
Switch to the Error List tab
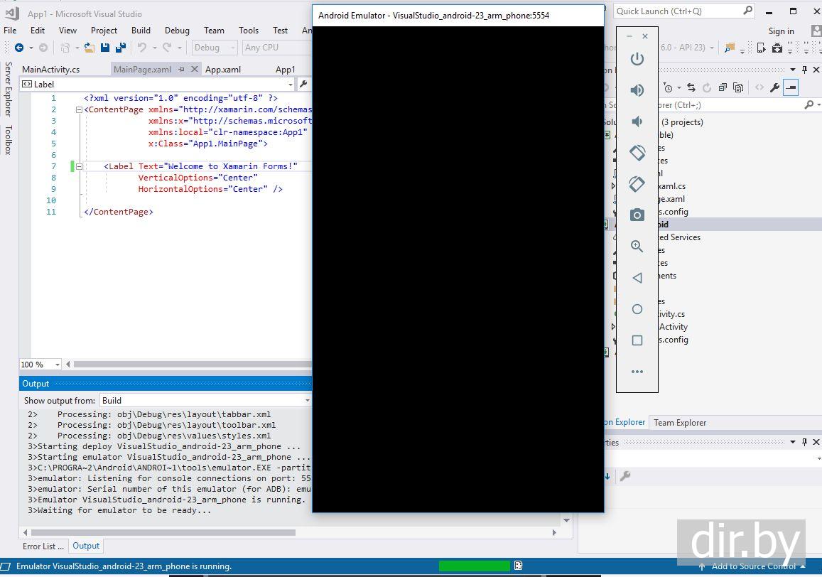tap(43, 546)
